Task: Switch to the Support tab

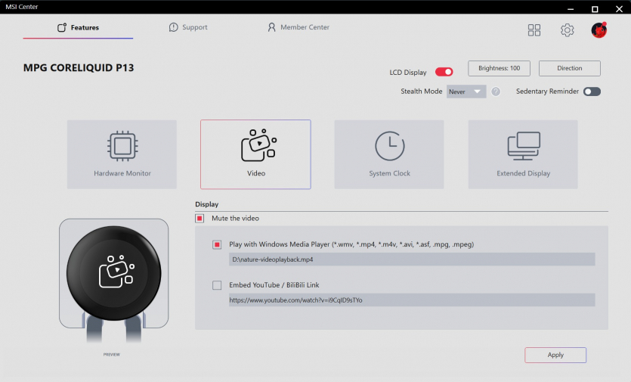Action: click(x=188, y=27)
